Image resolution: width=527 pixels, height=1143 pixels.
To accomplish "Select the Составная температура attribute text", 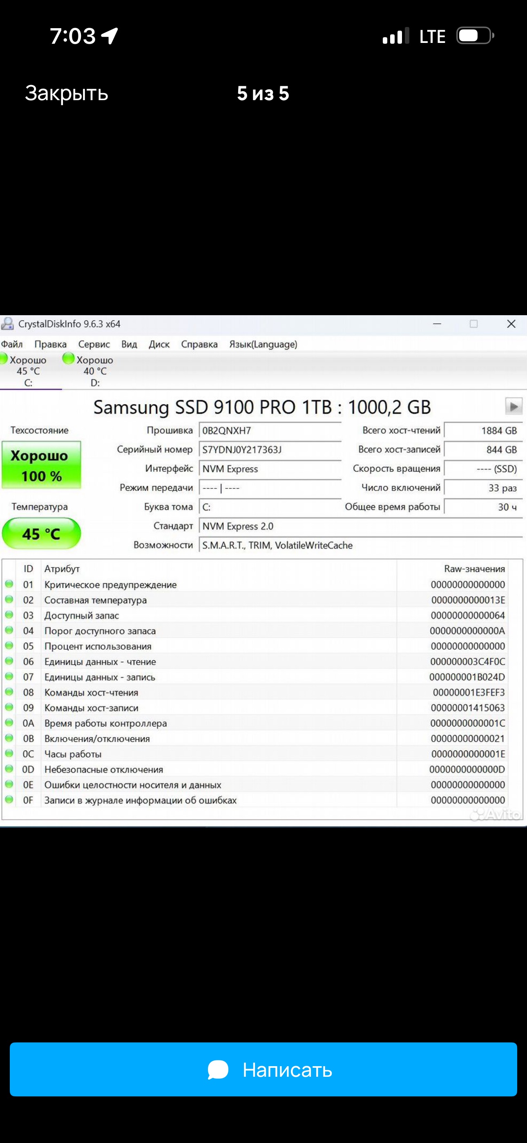I will 95,601.
